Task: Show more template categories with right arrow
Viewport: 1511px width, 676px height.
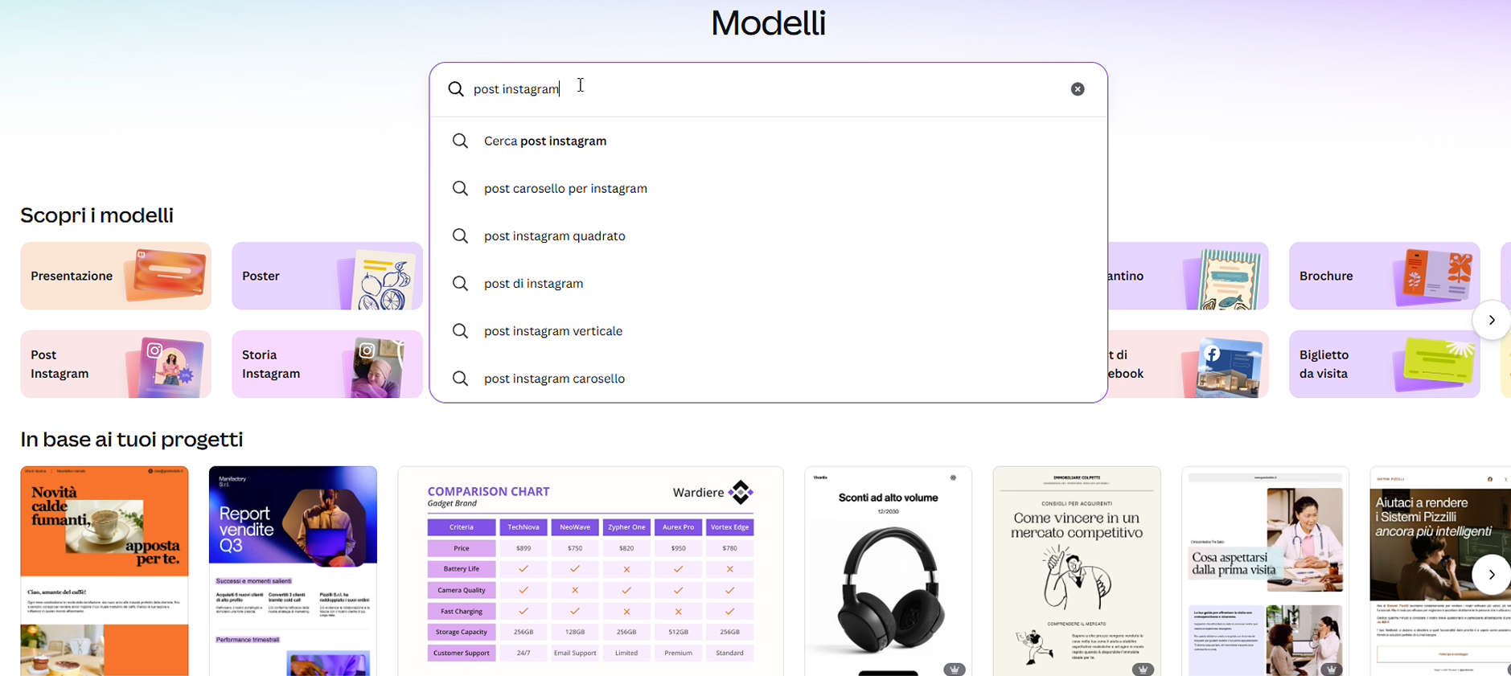Action: click(x=1492, y=320)
